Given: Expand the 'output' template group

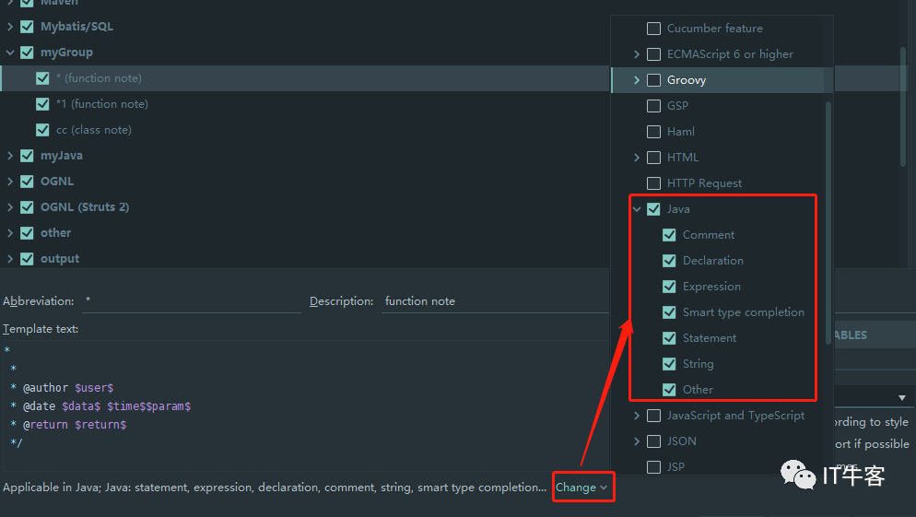Looking at the screenshot, I should [10, 259].
